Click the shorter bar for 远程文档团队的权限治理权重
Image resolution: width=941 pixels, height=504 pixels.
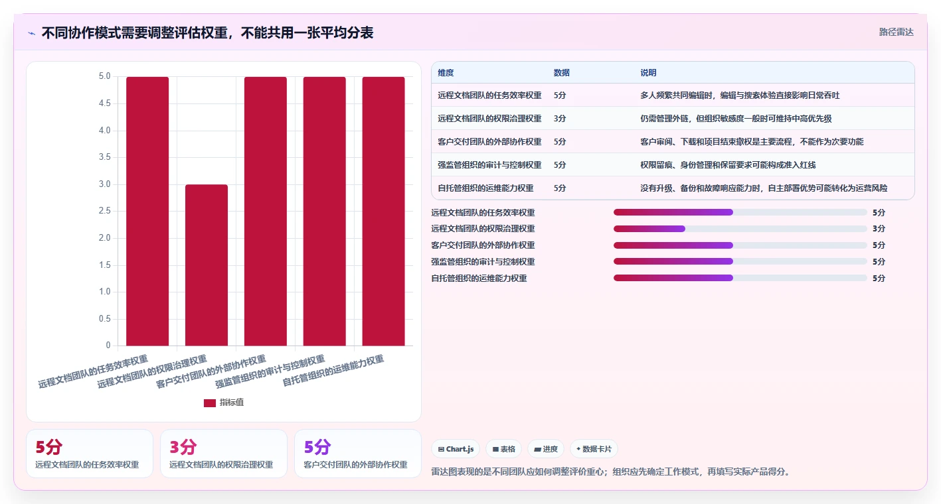207,265
